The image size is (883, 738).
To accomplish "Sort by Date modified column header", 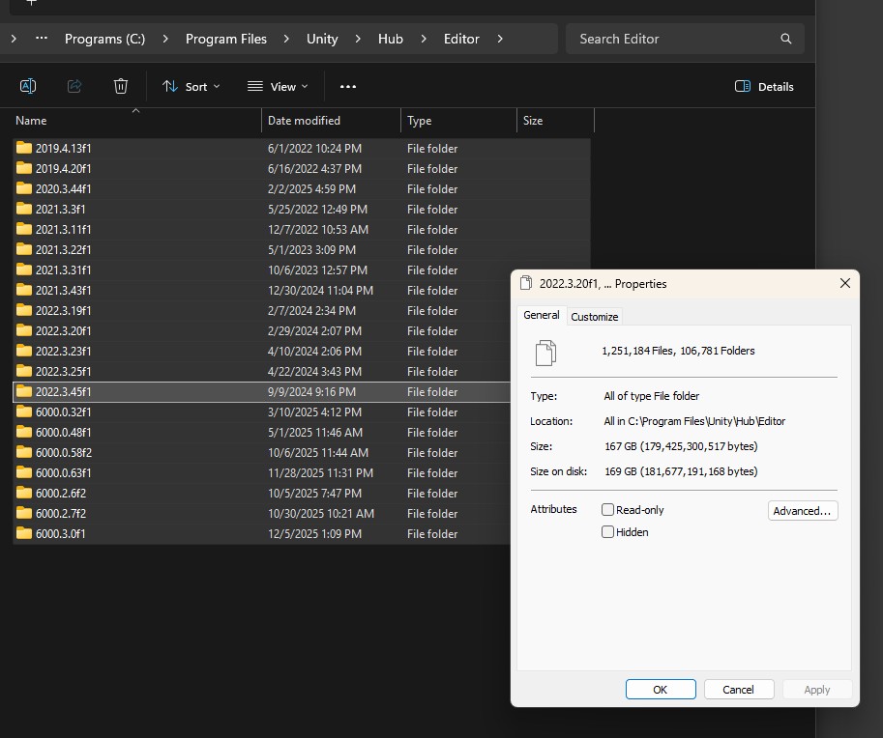I will (304, 121).
